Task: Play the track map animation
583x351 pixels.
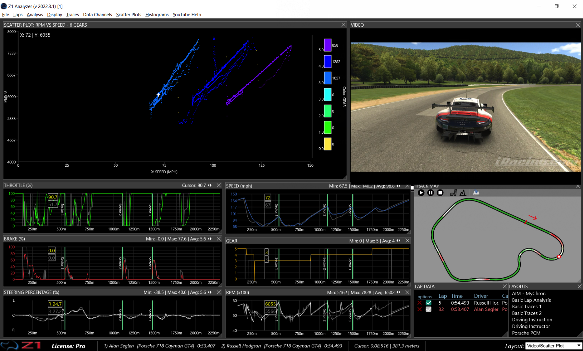Action: (421, 193)
